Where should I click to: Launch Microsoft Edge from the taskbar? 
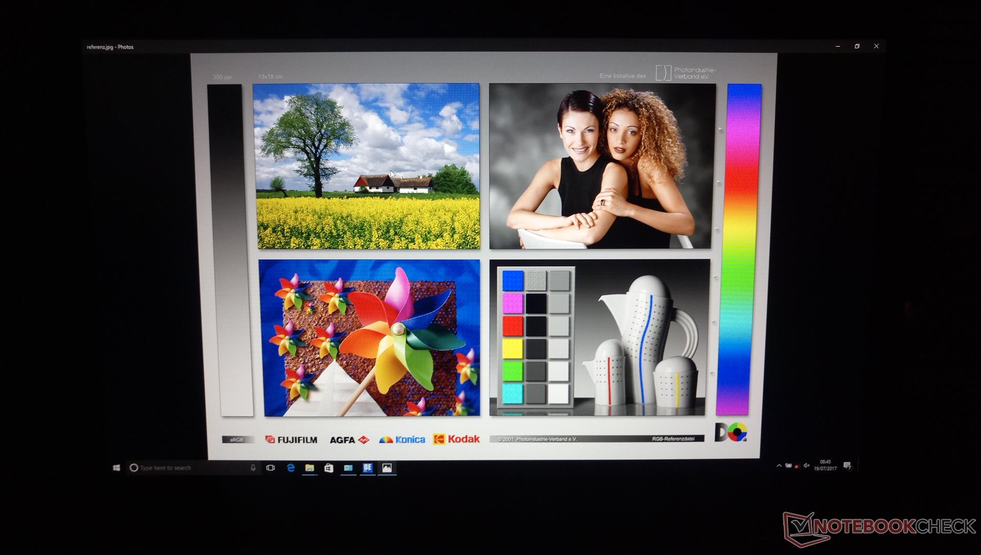291,468
